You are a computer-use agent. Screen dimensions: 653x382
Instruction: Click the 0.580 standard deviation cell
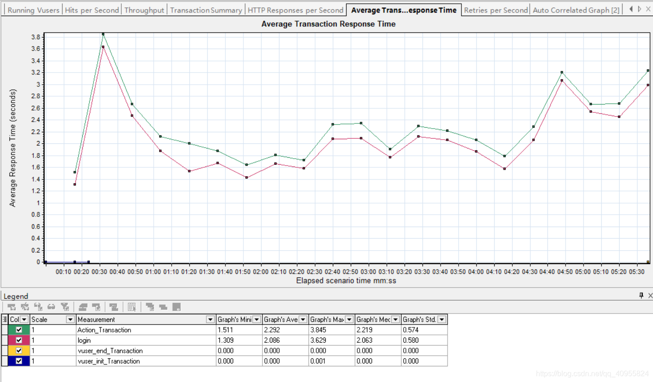[424, 340]
